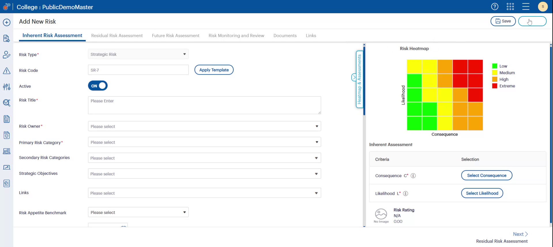This screenshot has height=247, width=553.
Task: Click into the Risk Title text field
Action: [204, 105]
